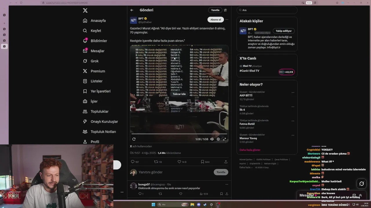Screen dimensions: 371x208
Task: Click the video progress bar
Action: point(179,134)
